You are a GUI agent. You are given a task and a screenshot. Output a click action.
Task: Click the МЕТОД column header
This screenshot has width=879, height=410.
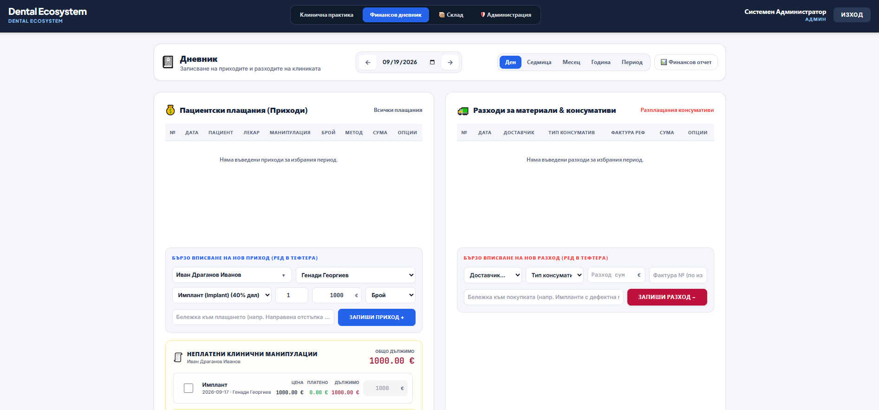tap(354, 133)
